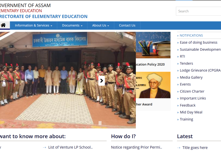Pause the slideshow with pause icon

100,123
